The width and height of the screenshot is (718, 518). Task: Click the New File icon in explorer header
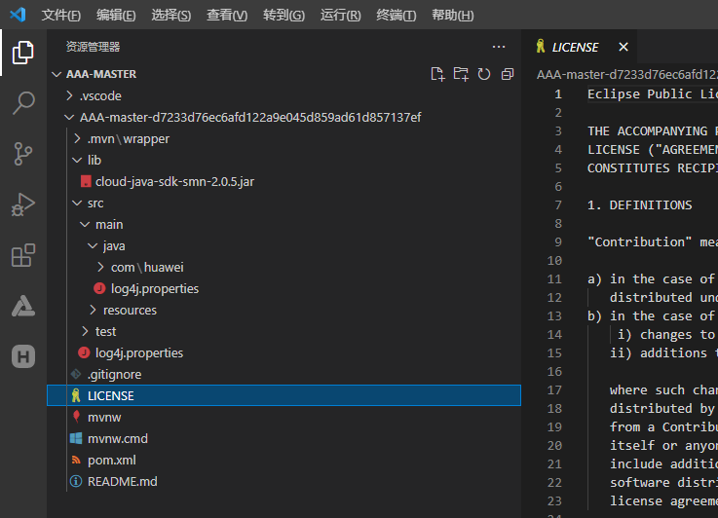[437, 74]
